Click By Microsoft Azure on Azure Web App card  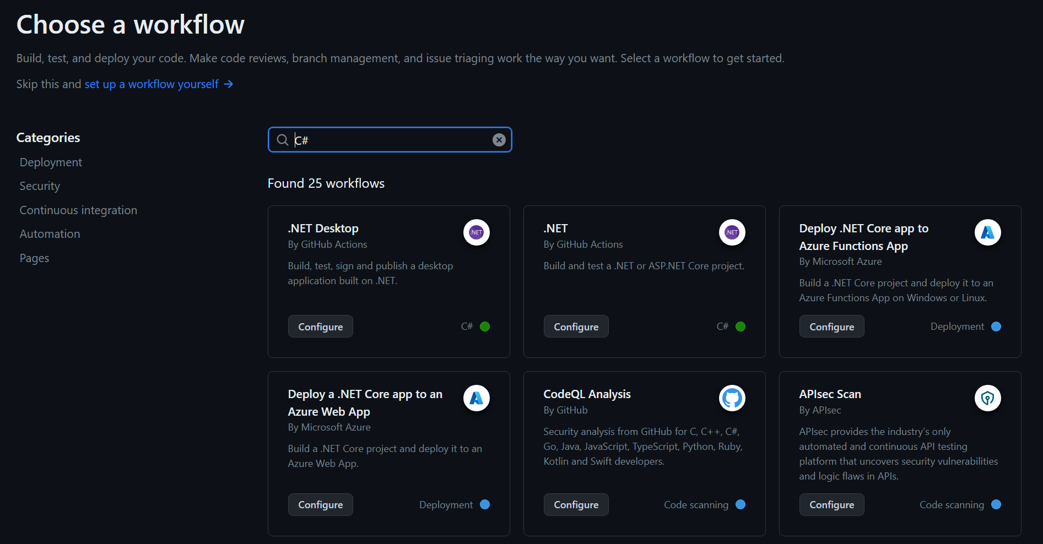click(329, 427)
